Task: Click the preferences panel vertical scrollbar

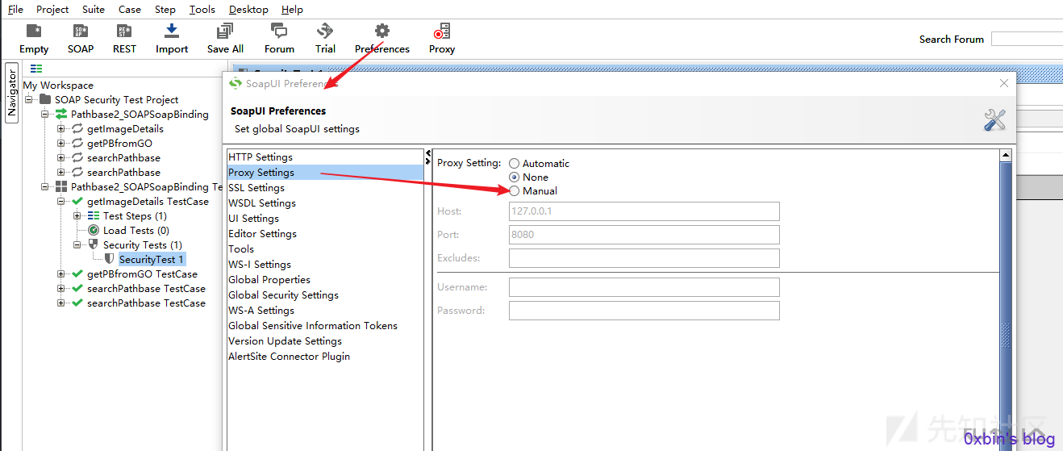Action: tap(1006, 299)
